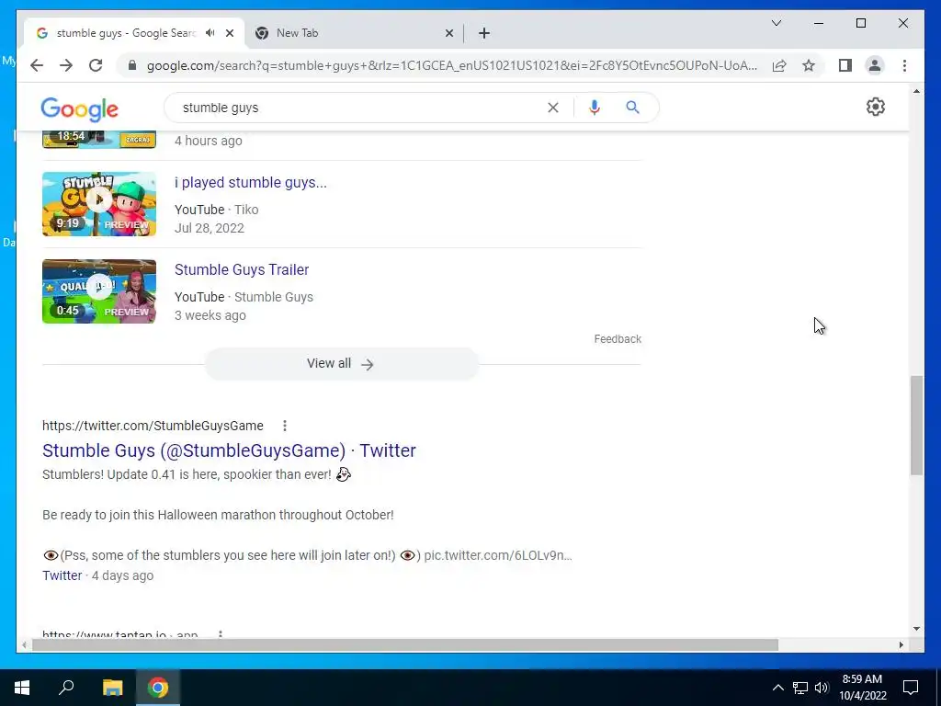Click the '4 hours ago' text

pos(209,141)
